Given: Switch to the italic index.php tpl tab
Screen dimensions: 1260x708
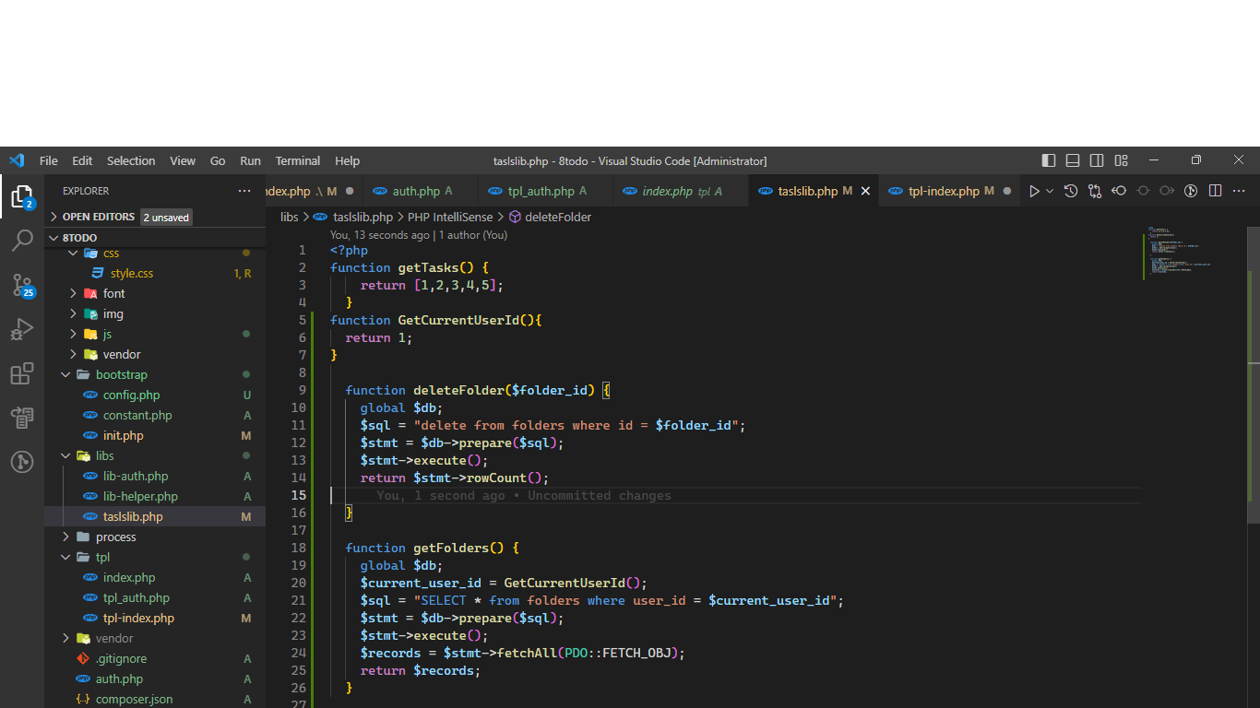Looking at the screenshot, I should pos(681,191).
